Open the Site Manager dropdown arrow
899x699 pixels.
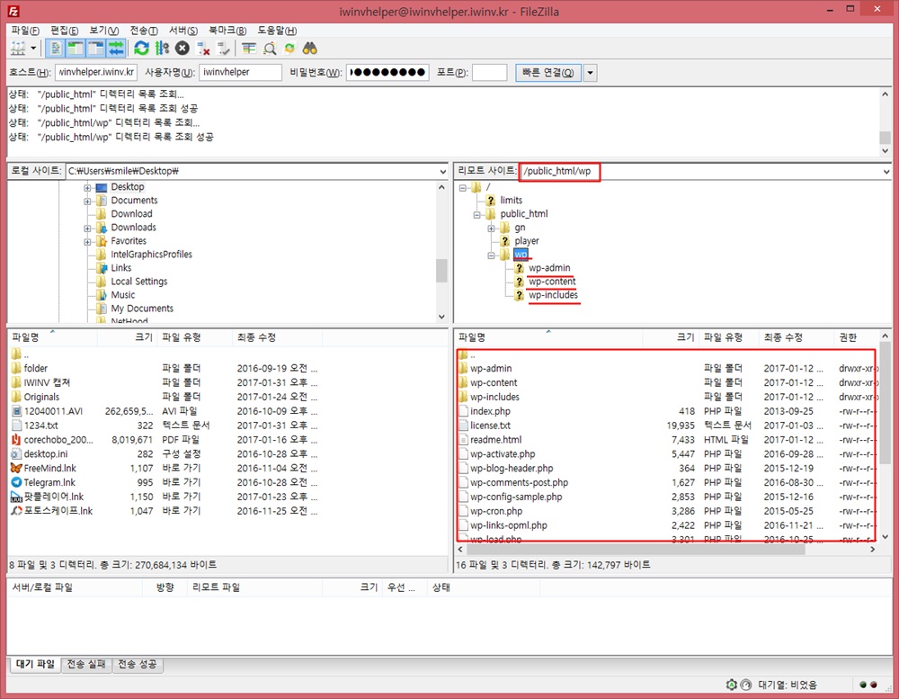tap(33, 49)
